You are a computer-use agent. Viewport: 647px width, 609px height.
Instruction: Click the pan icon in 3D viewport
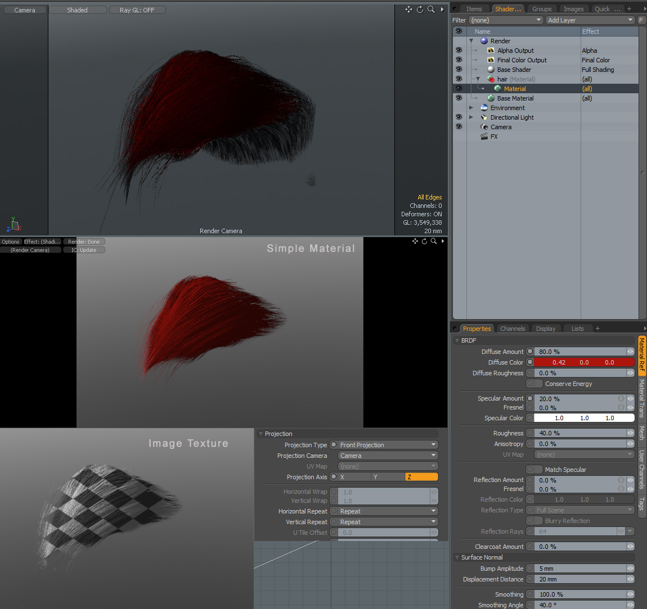408,10
